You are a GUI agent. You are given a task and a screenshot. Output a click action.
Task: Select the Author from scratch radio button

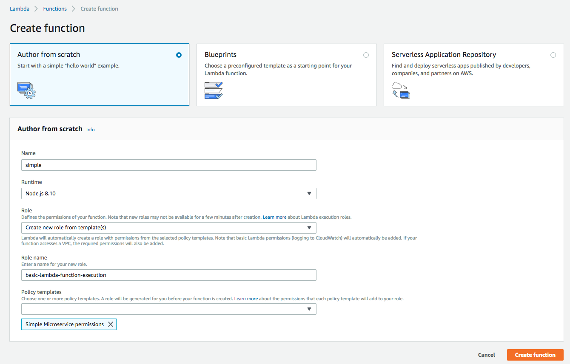[179, 55]
